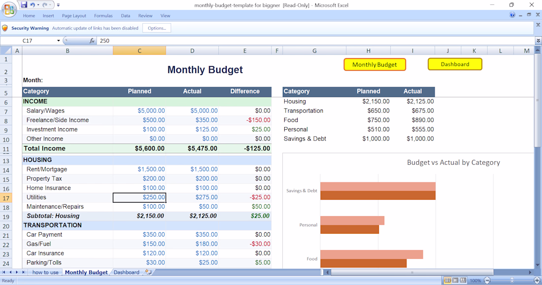Click the formula bar showing 250
Image resolution: width=542 pixels, height=285 pixels.
coord(316,41)
